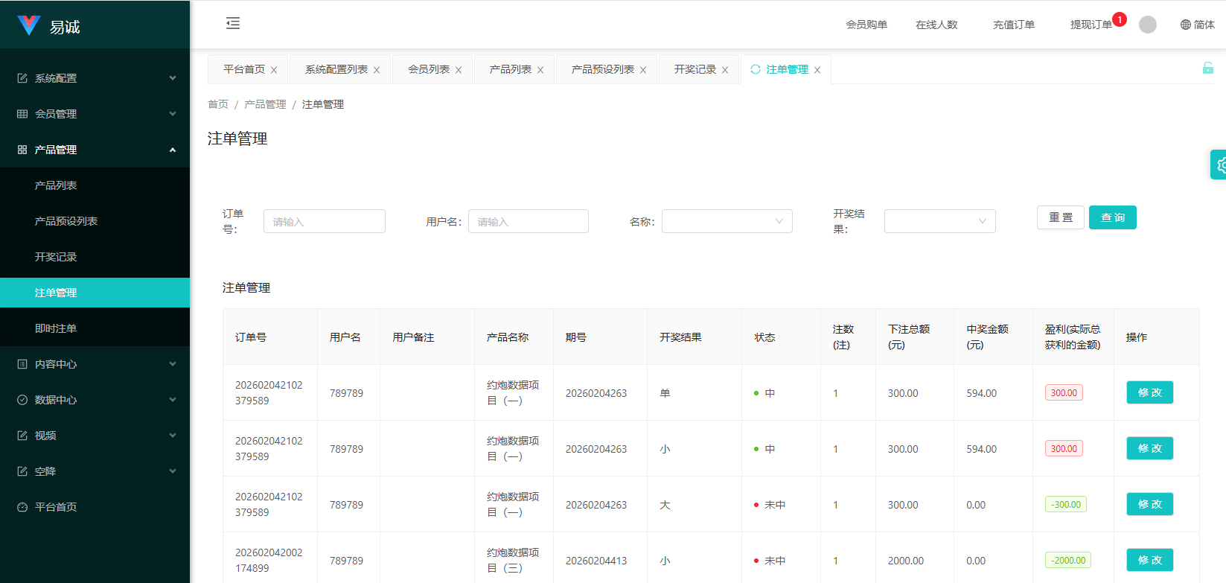
Task: Click the globe language icon
Action: point(1185,25)
